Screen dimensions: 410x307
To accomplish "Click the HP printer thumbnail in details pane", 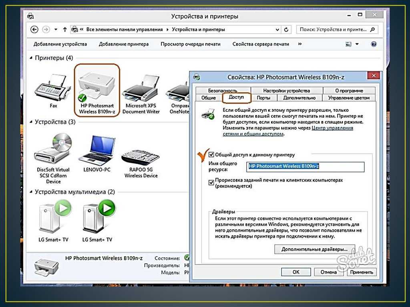I will click(x=46, y=267).
